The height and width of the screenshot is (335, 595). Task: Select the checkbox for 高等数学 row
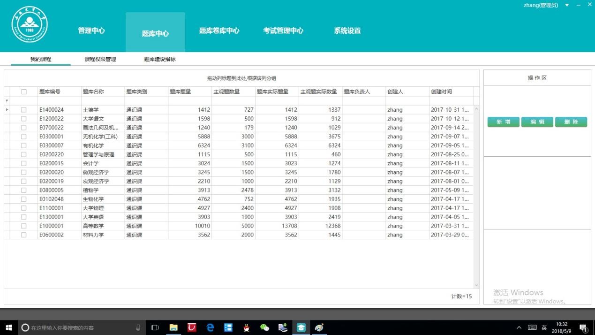[24, 226]
